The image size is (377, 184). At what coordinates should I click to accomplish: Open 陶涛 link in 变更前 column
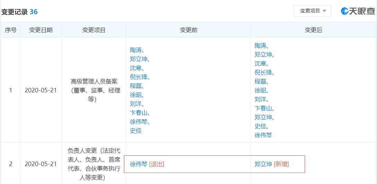pyautogui.click(x=136, y=50)
